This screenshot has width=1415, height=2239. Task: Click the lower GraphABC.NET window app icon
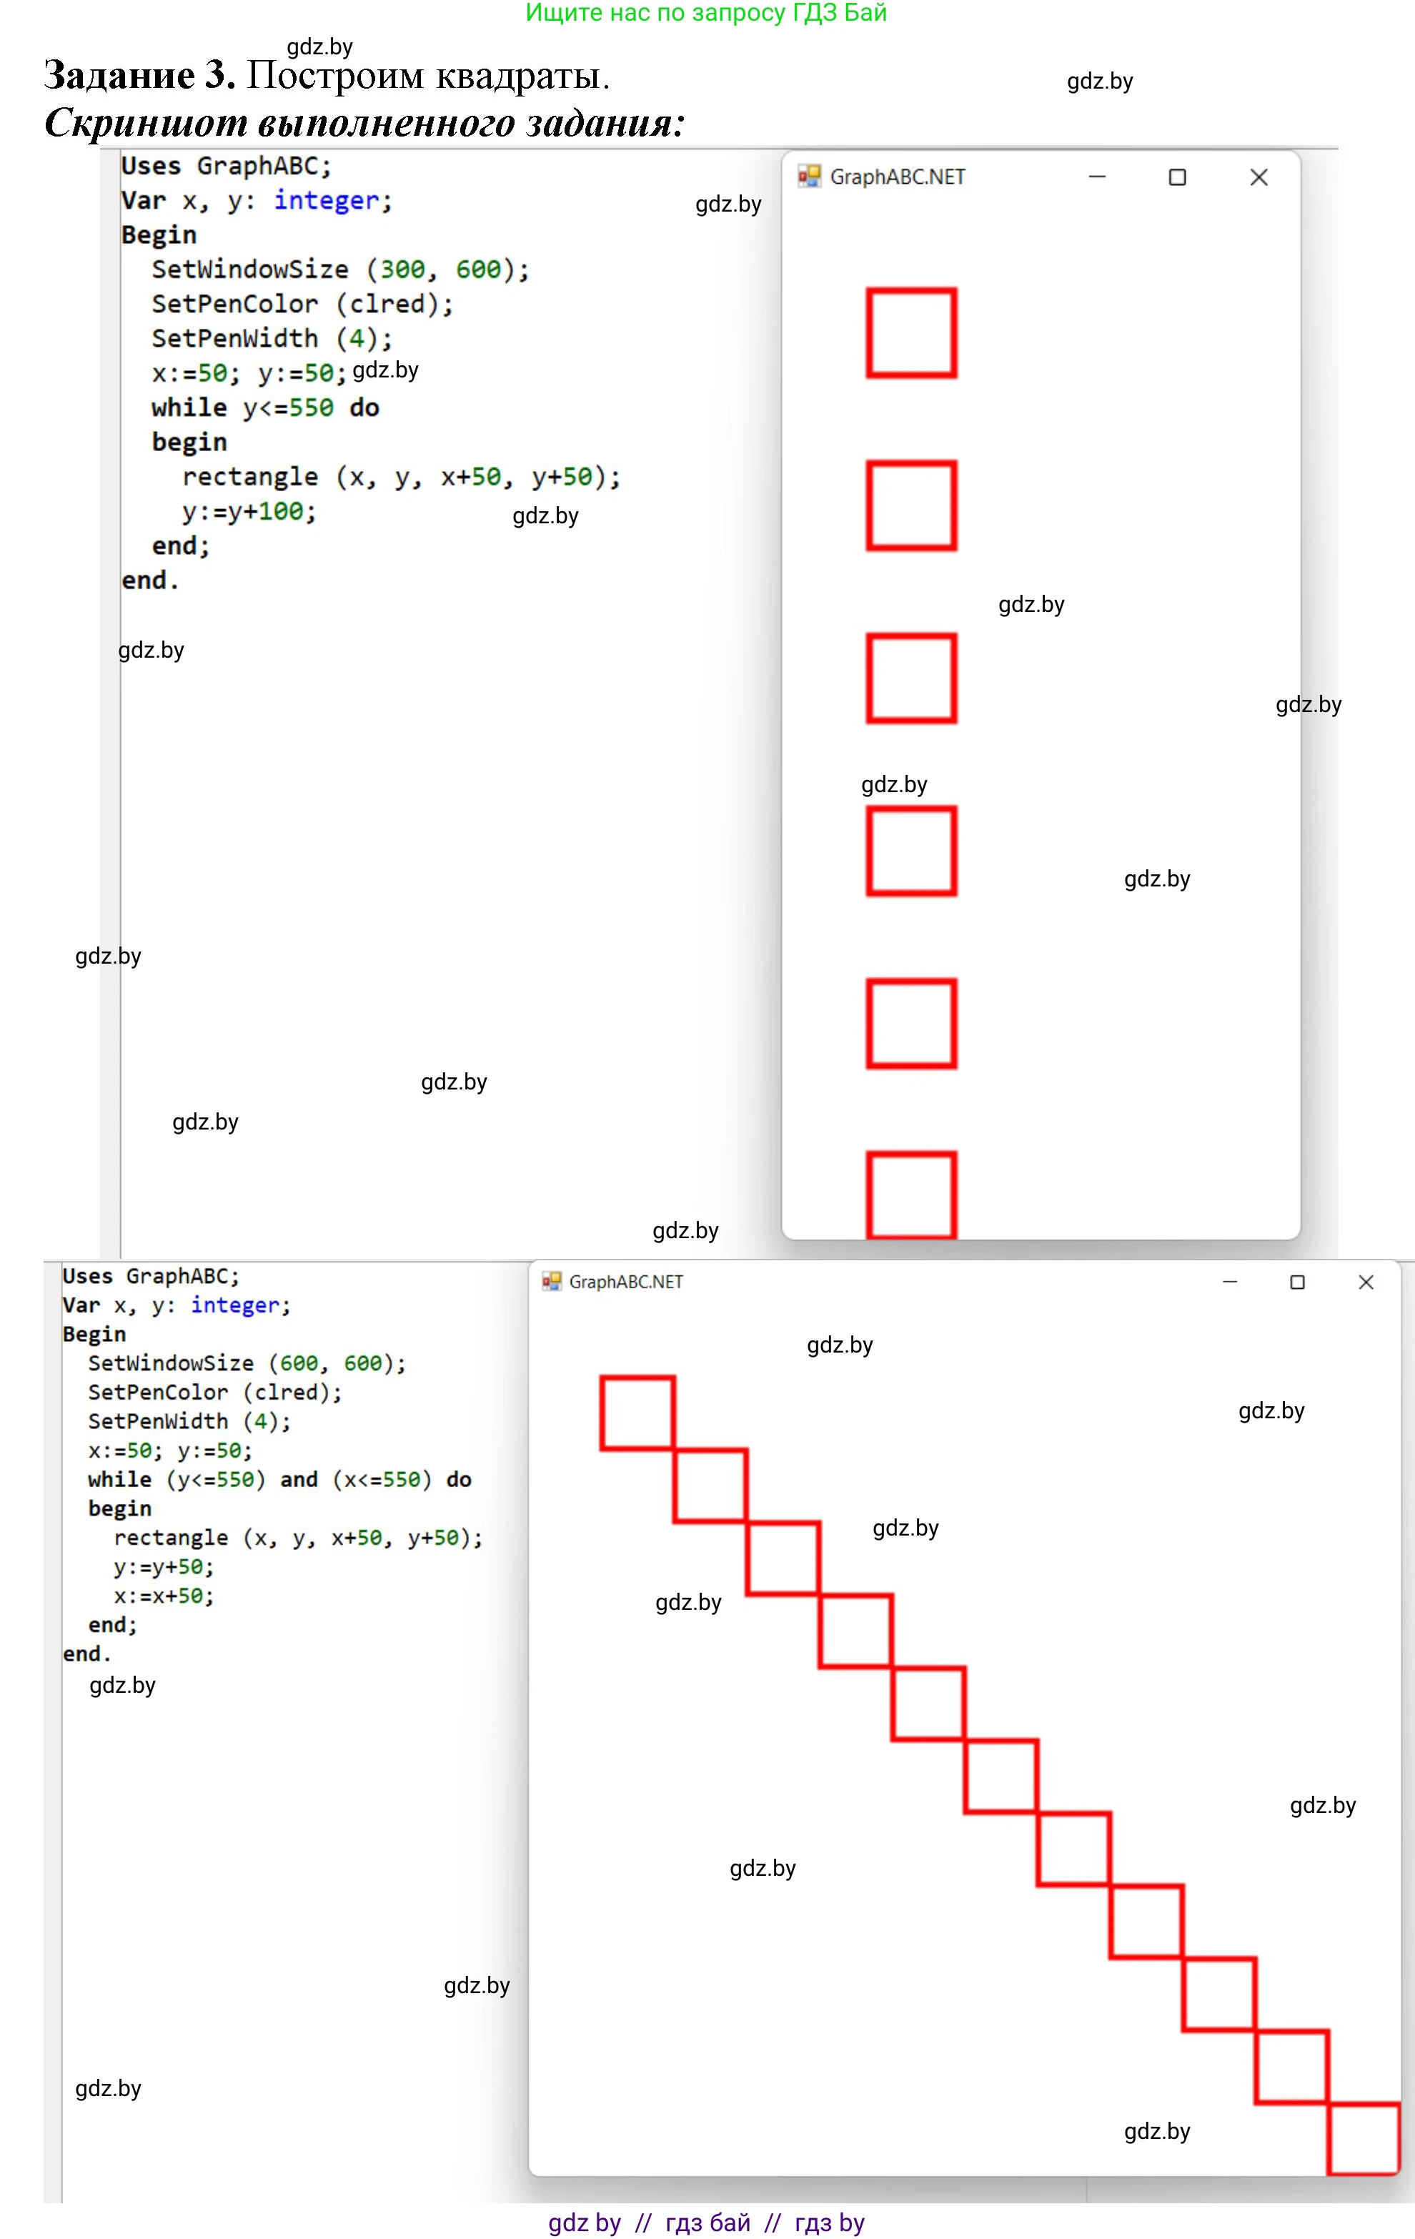[551, 1281]
